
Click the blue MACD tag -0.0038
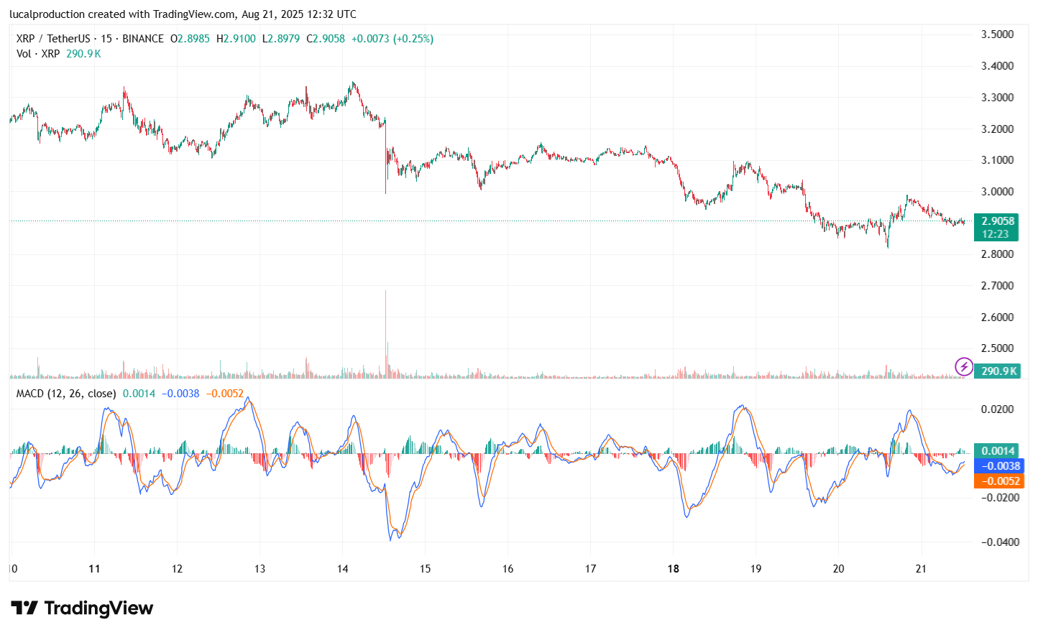click(1001, 466)
